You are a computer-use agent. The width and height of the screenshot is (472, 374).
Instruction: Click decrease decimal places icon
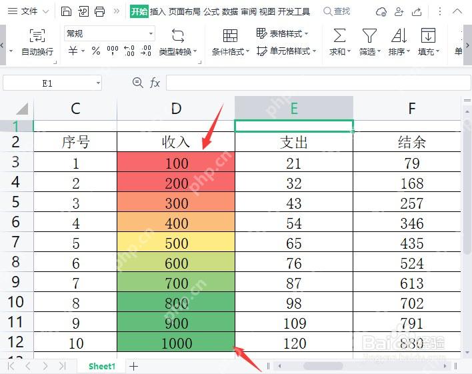(146, 51)
